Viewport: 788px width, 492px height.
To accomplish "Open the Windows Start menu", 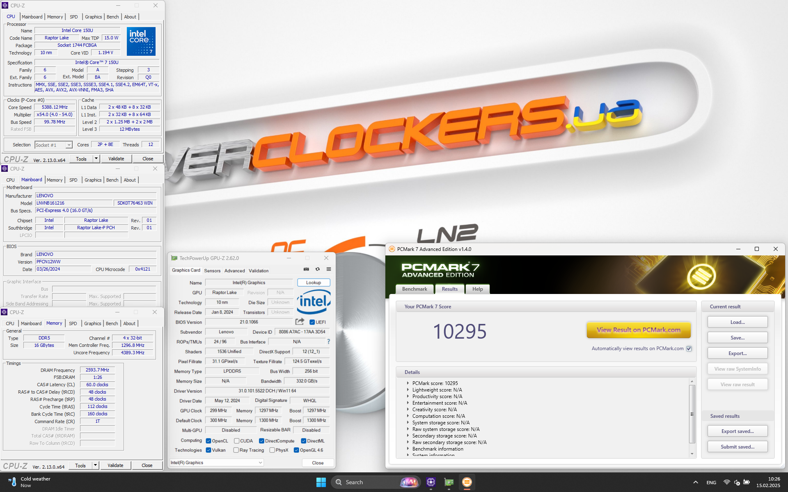I will pos(321,482).
